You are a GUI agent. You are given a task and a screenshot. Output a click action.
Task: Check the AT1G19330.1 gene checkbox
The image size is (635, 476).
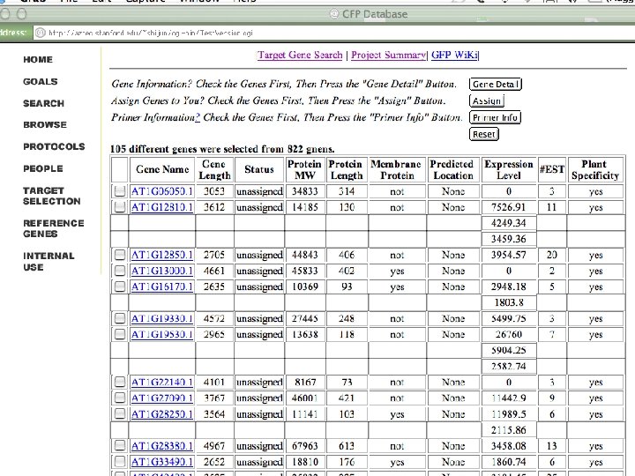tap(119, 318)
